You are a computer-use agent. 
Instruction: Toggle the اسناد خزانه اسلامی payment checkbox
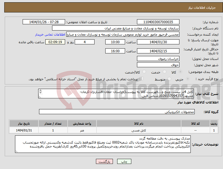(x=141, y=79)
